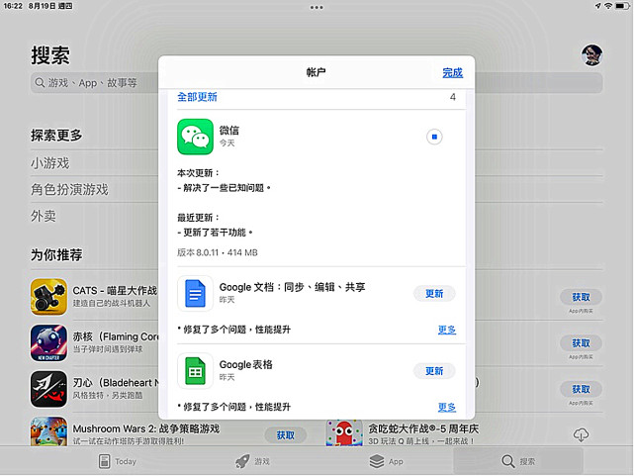Tap 获取 in the 刃心 row

(x=581, y=389)
